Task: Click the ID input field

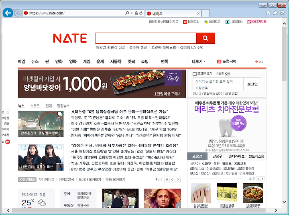Action: point(218,81)
